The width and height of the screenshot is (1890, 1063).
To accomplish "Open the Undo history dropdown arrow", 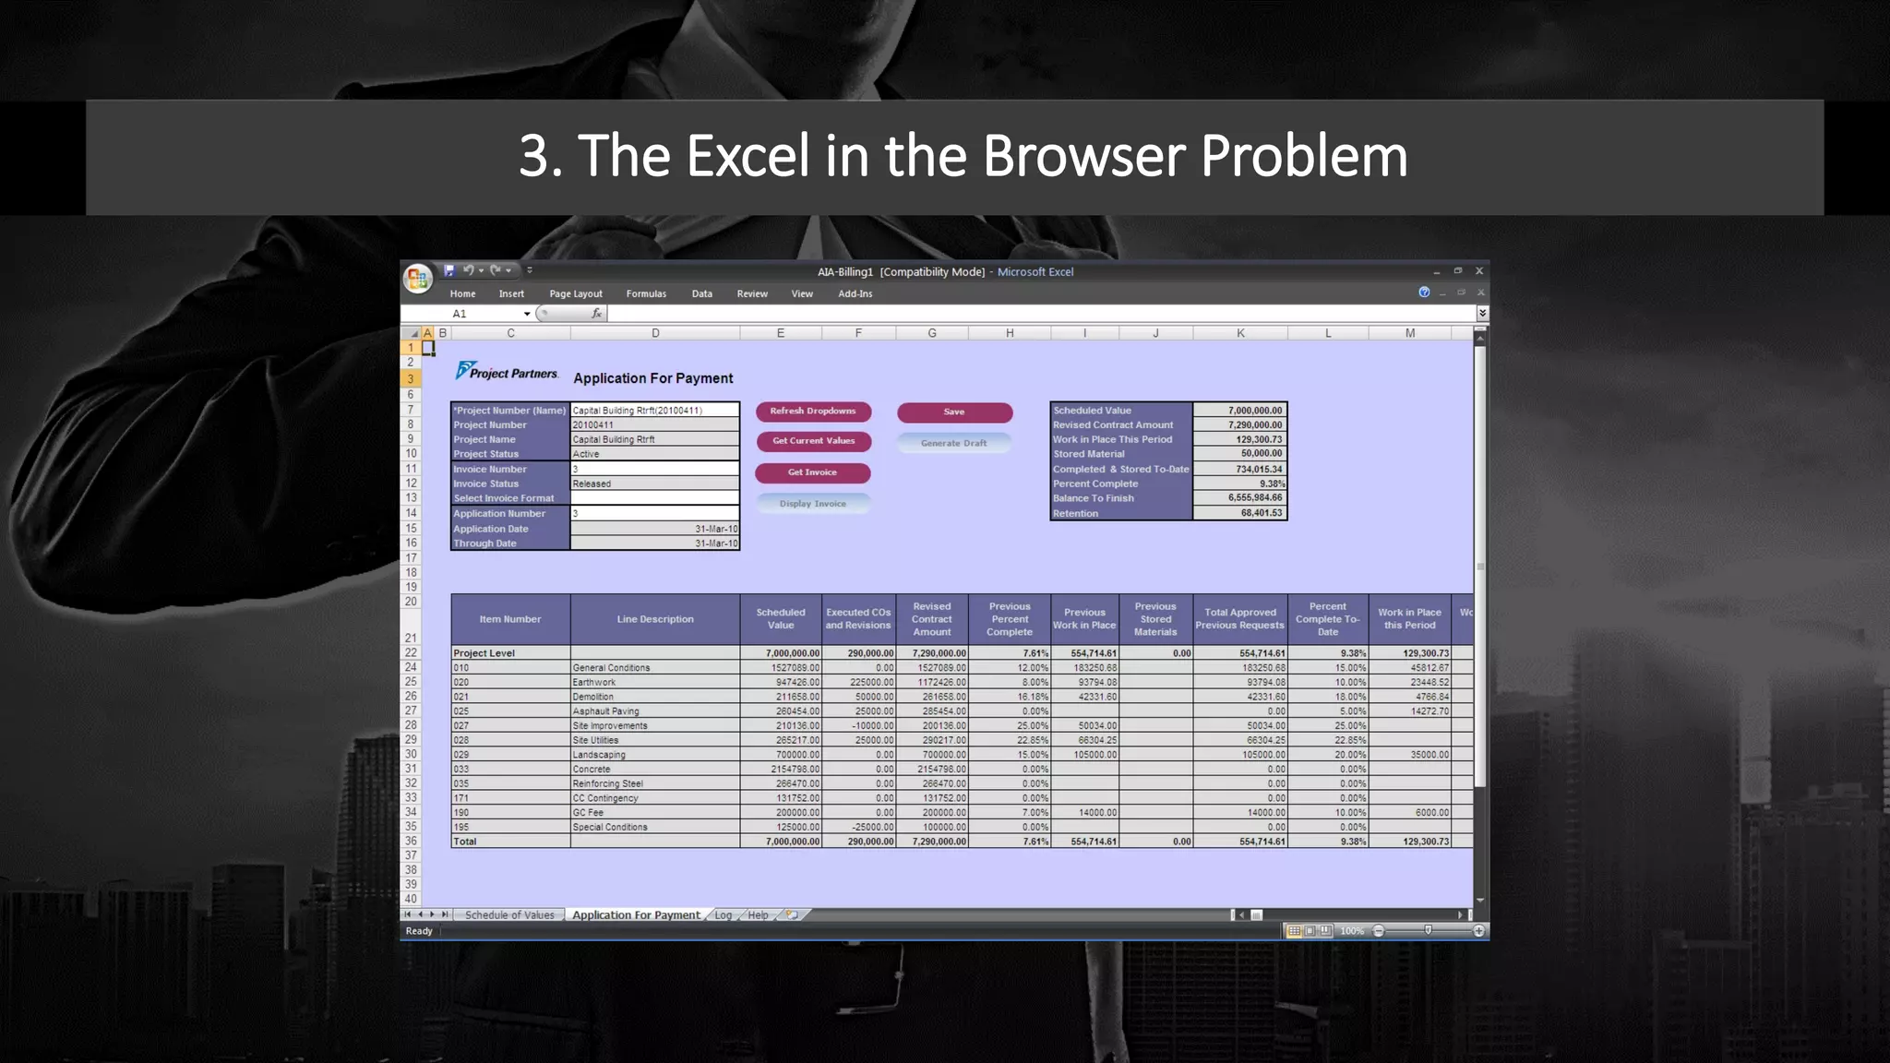I will [481, 271].
